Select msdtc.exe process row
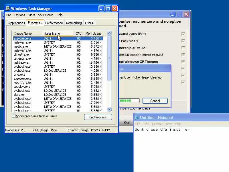Screen dimensions: 229x172 pyautogui.click(x=58, y=46)
